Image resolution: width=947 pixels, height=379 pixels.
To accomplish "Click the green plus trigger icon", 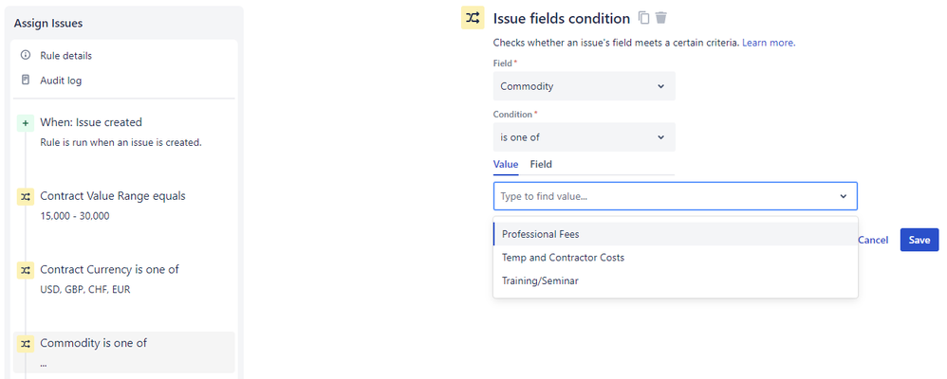I will 26,123.
